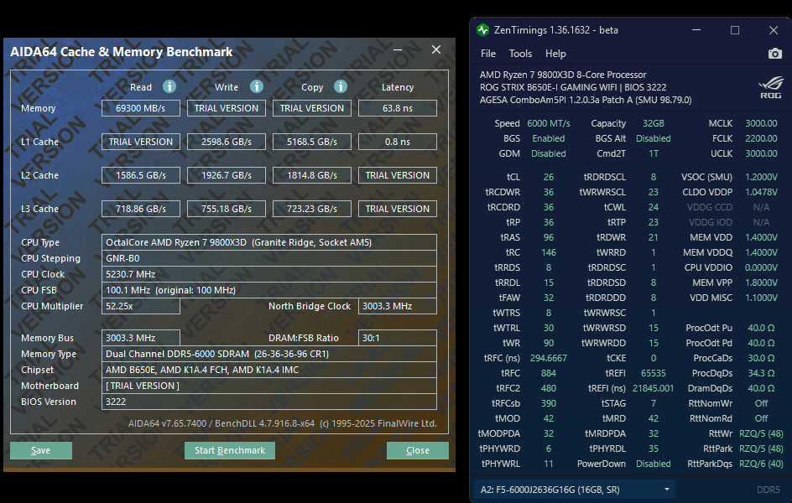Click Start Benchmark in AIDA64
Screen dimensions: 792x503
pos(230,450)
